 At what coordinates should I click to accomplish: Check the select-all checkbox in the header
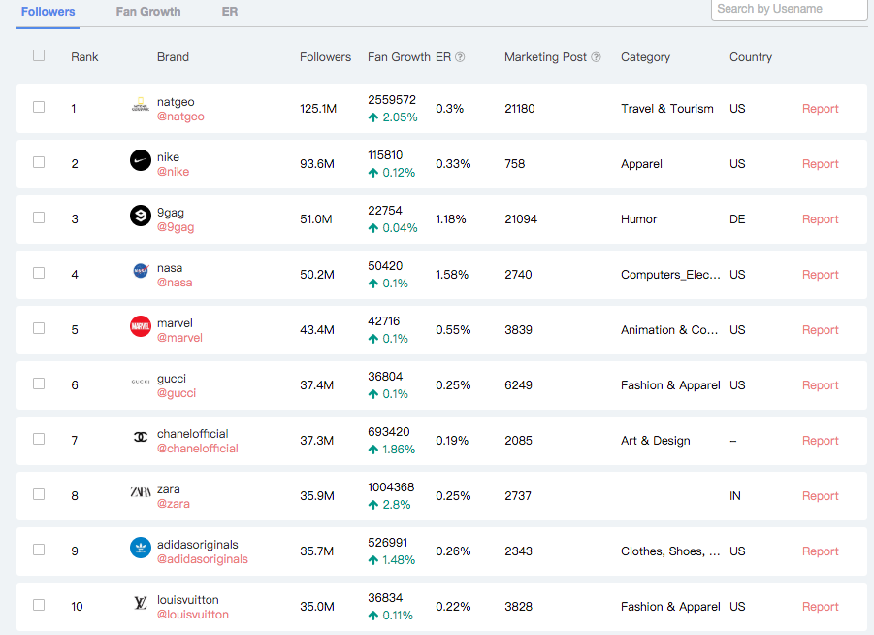click(x=39, y=56)
